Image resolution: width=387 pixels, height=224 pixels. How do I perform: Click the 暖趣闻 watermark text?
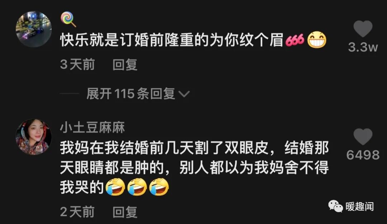(x=360, y=206)
